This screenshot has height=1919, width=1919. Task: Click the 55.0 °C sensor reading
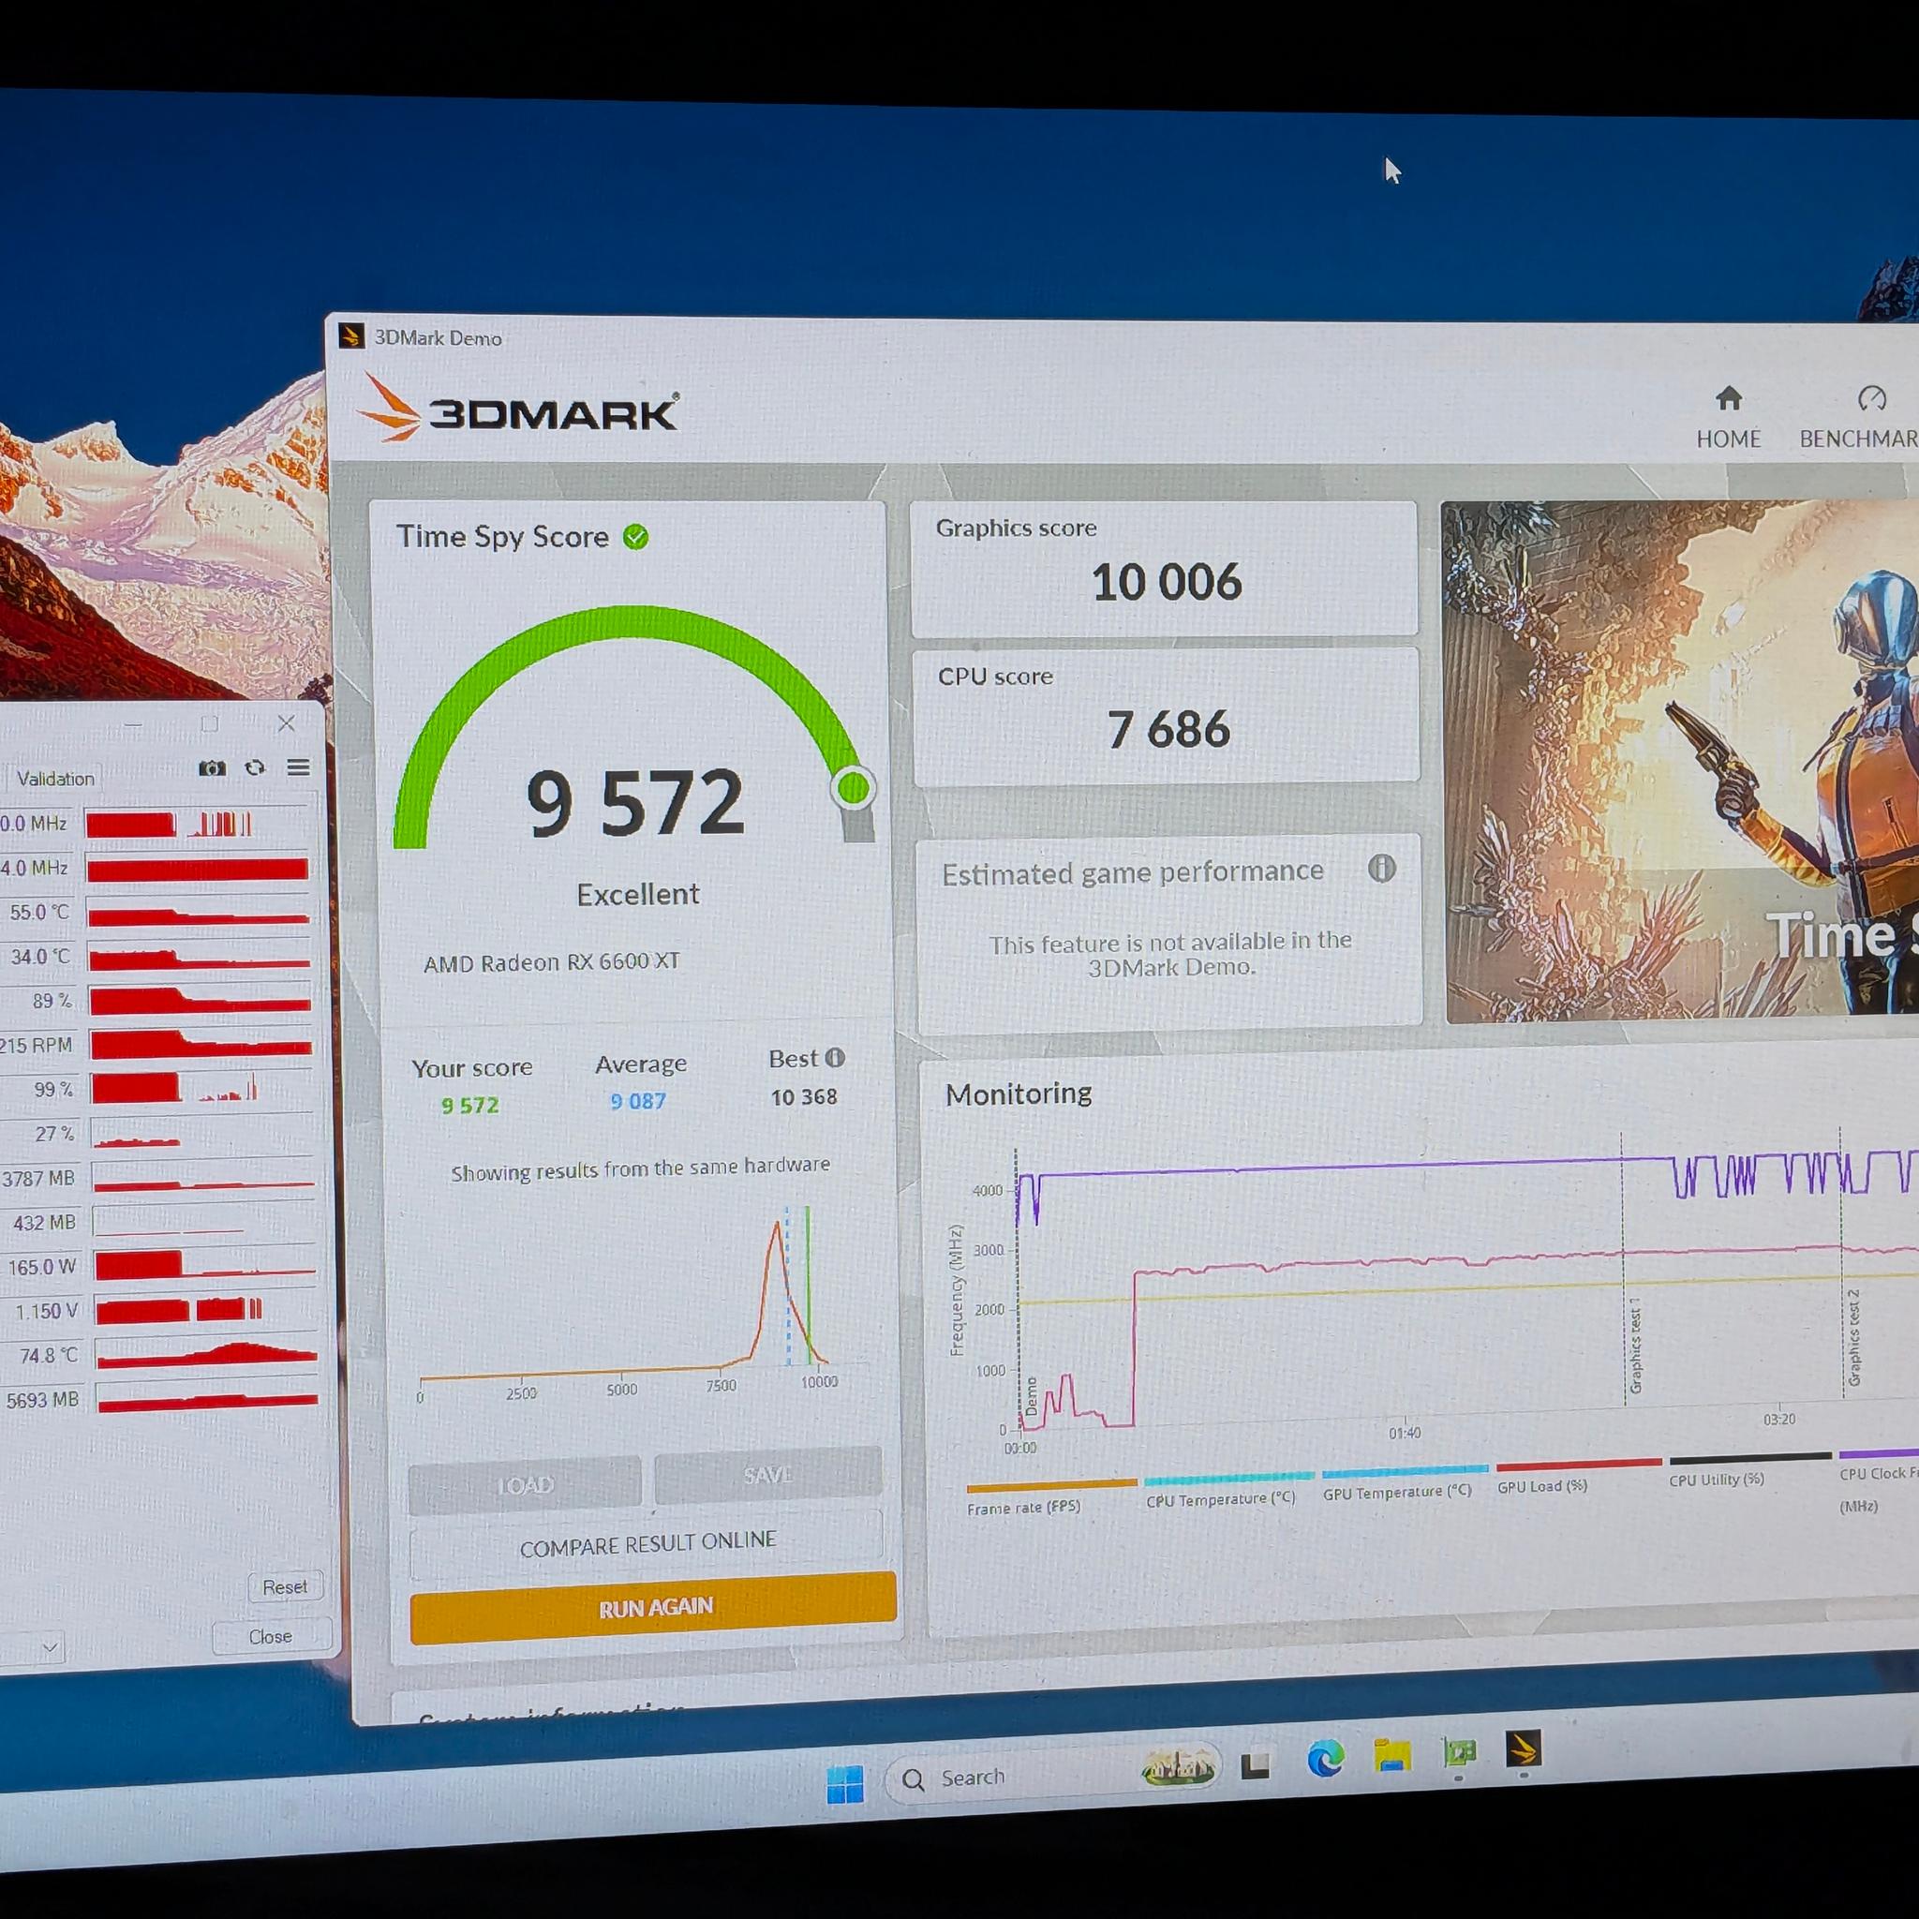tap(39, 912)
